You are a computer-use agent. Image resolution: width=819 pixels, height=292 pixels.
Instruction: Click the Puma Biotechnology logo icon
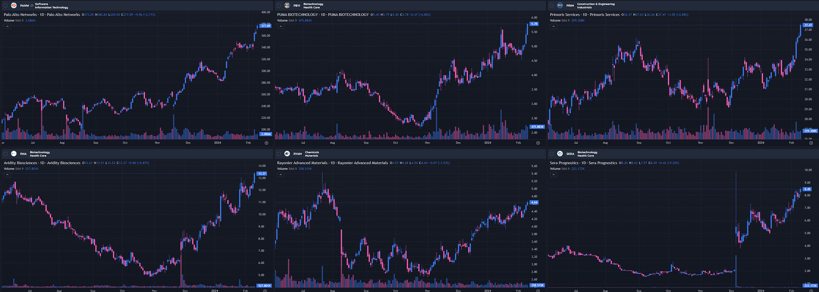(287, 5)
